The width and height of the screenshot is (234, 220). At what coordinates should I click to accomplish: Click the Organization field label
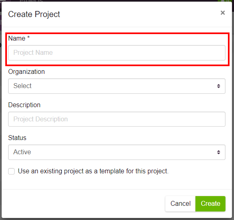point(26,72)
